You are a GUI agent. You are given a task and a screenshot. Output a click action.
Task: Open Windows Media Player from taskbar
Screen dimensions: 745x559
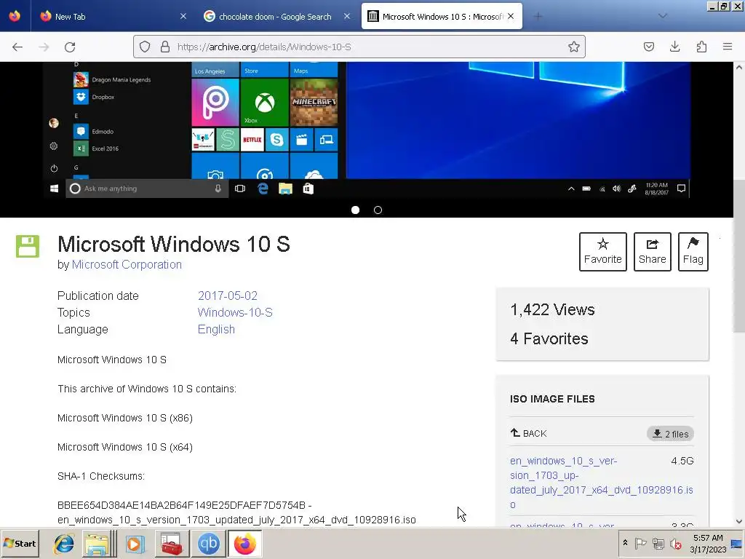pyautogui.click(x=135, y=543)
